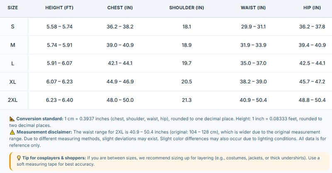Click the XL shoulder value 20.5
Image resolution: width=332 pixels, height=173 pixels.
point(186,82)
